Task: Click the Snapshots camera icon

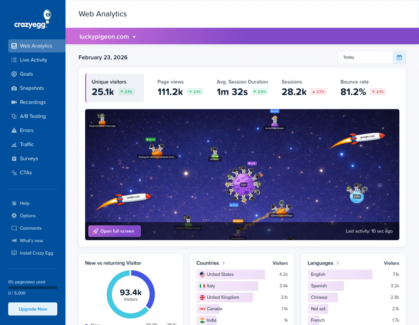Action: 14,88
